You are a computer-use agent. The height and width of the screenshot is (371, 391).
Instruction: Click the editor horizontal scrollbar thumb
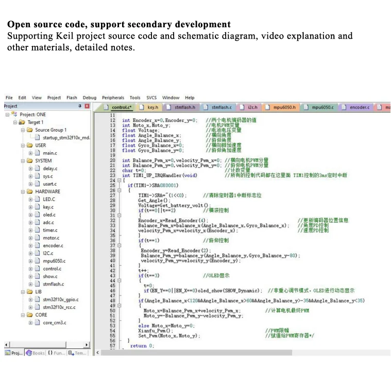click(196, 352)
